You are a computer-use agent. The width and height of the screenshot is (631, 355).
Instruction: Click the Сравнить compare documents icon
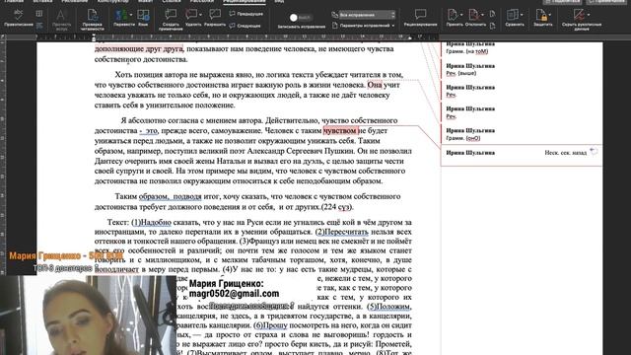[512, 16]
